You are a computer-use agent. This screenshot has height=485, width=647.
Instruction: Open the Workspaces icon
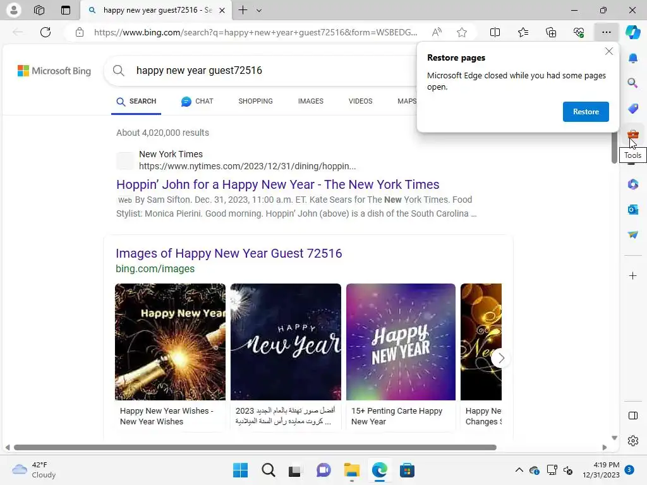pos(39,10)
